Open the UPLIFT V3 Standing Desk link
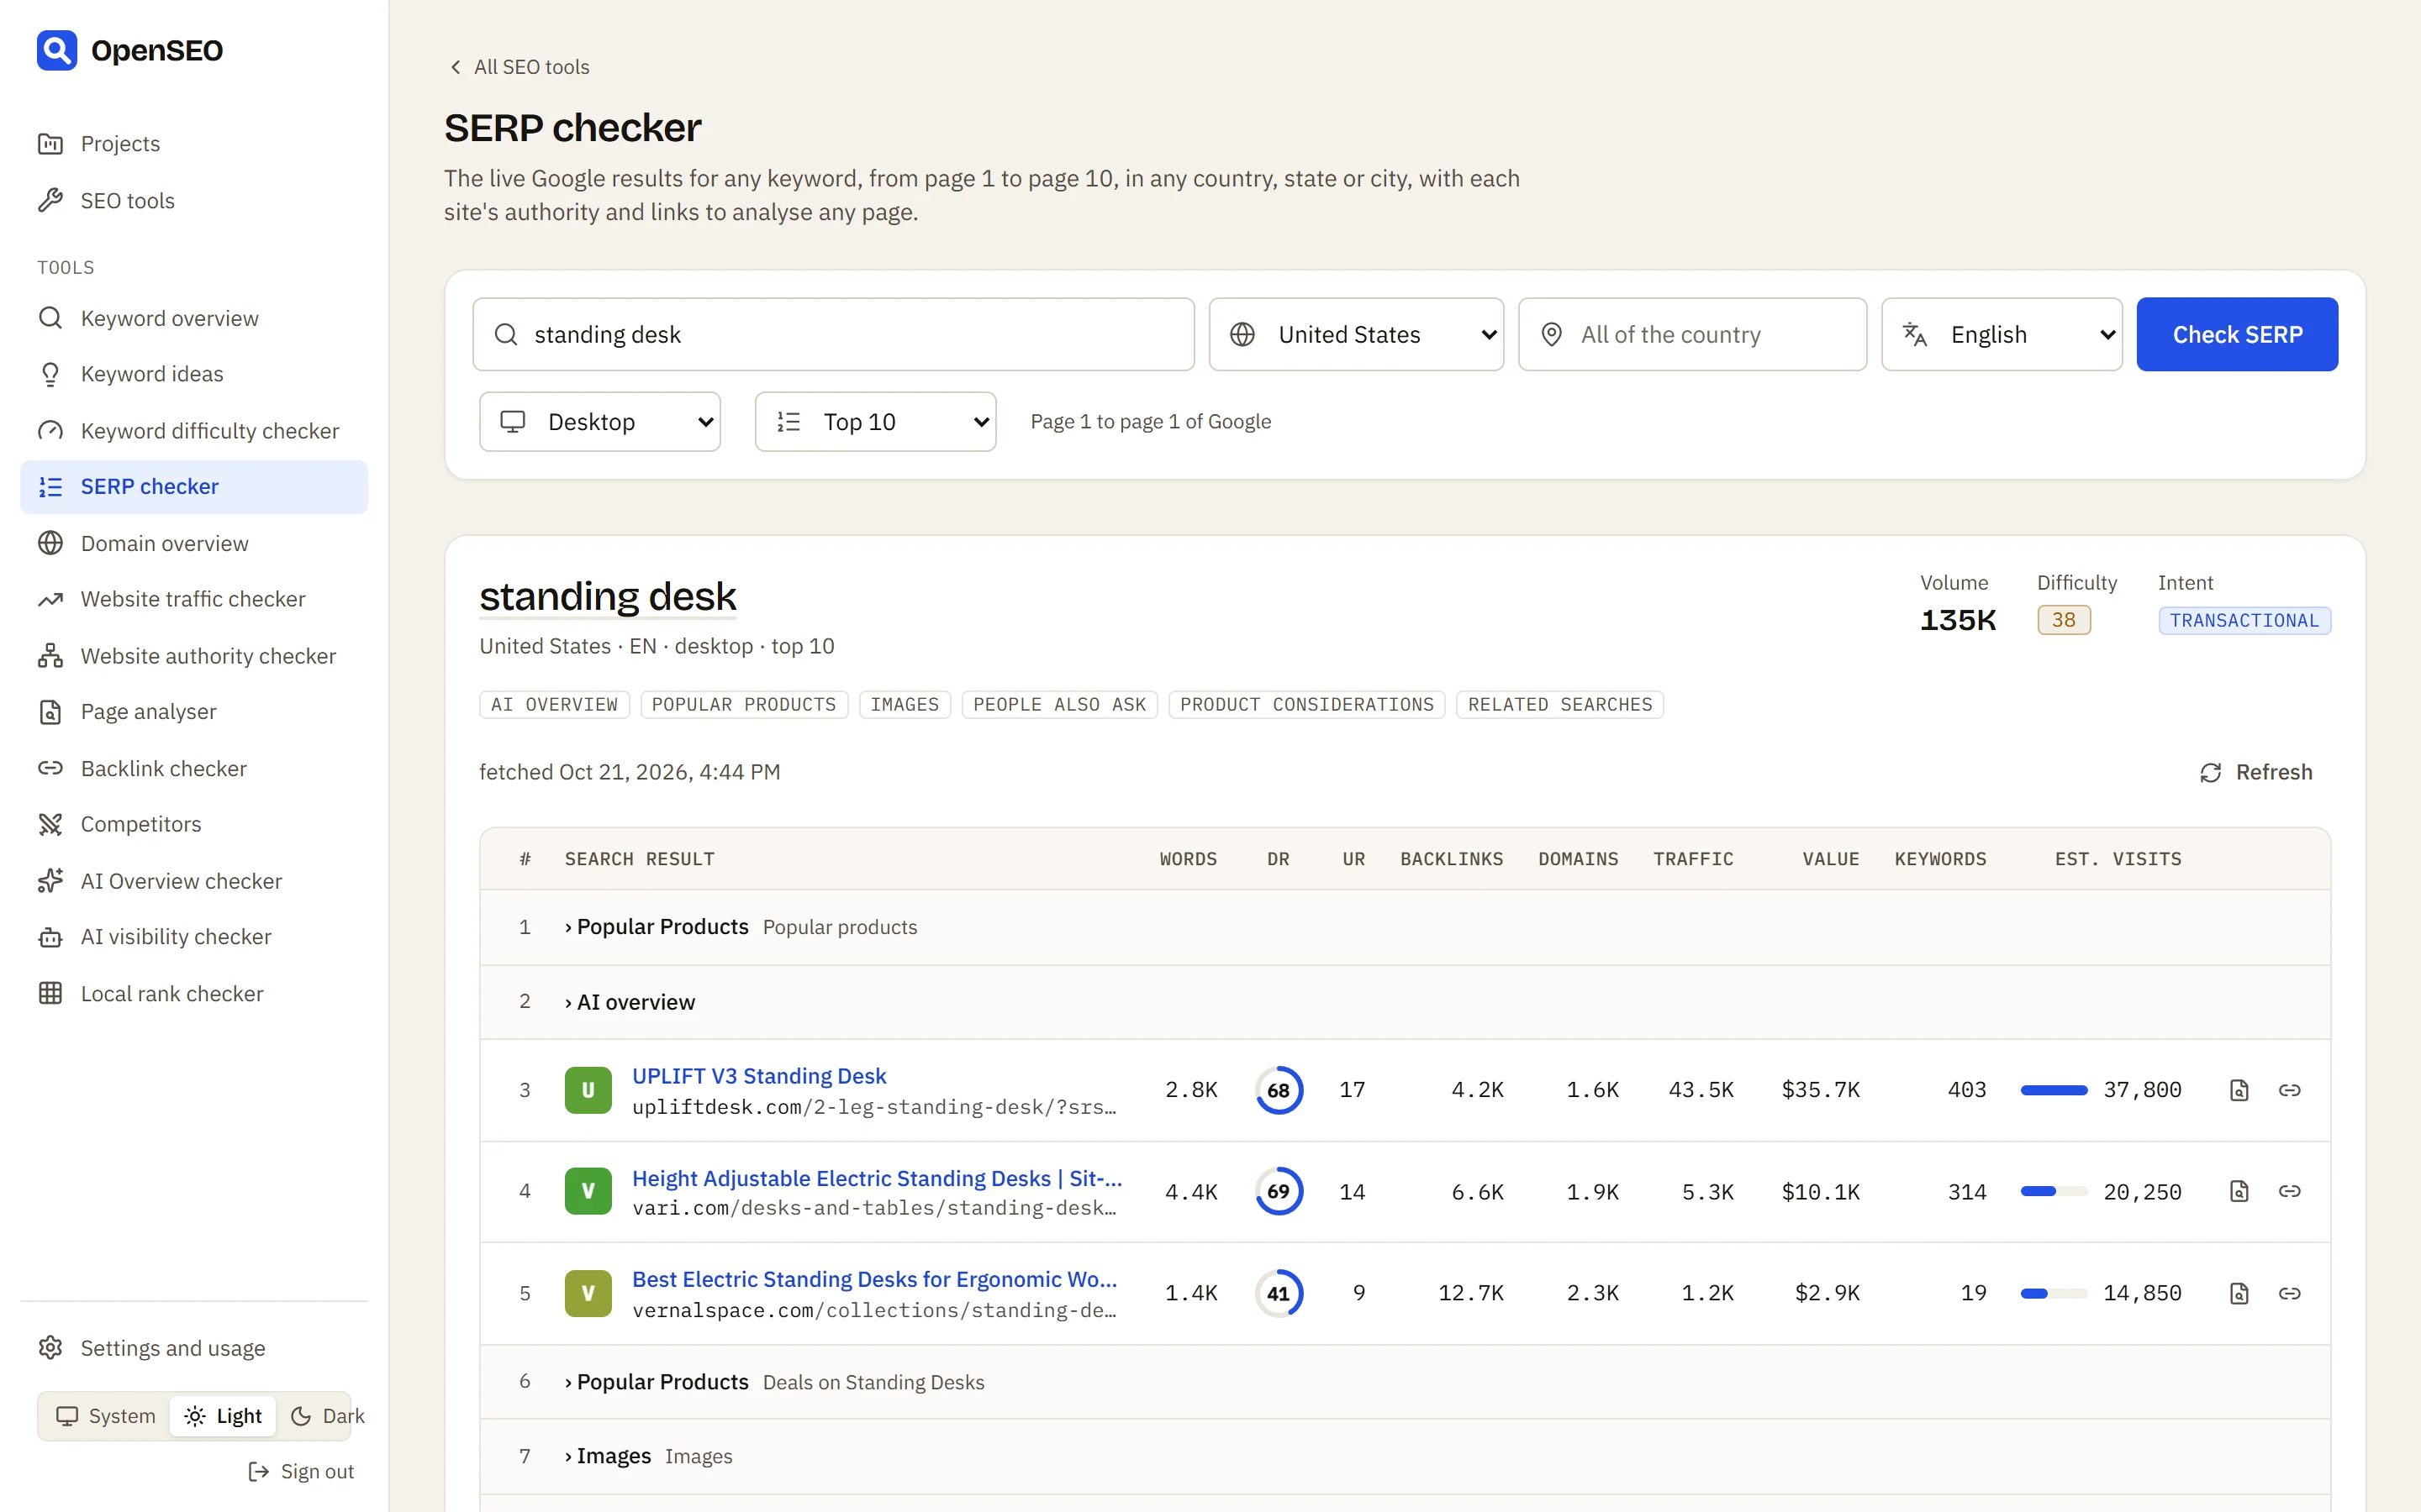 pos(758,1076)
